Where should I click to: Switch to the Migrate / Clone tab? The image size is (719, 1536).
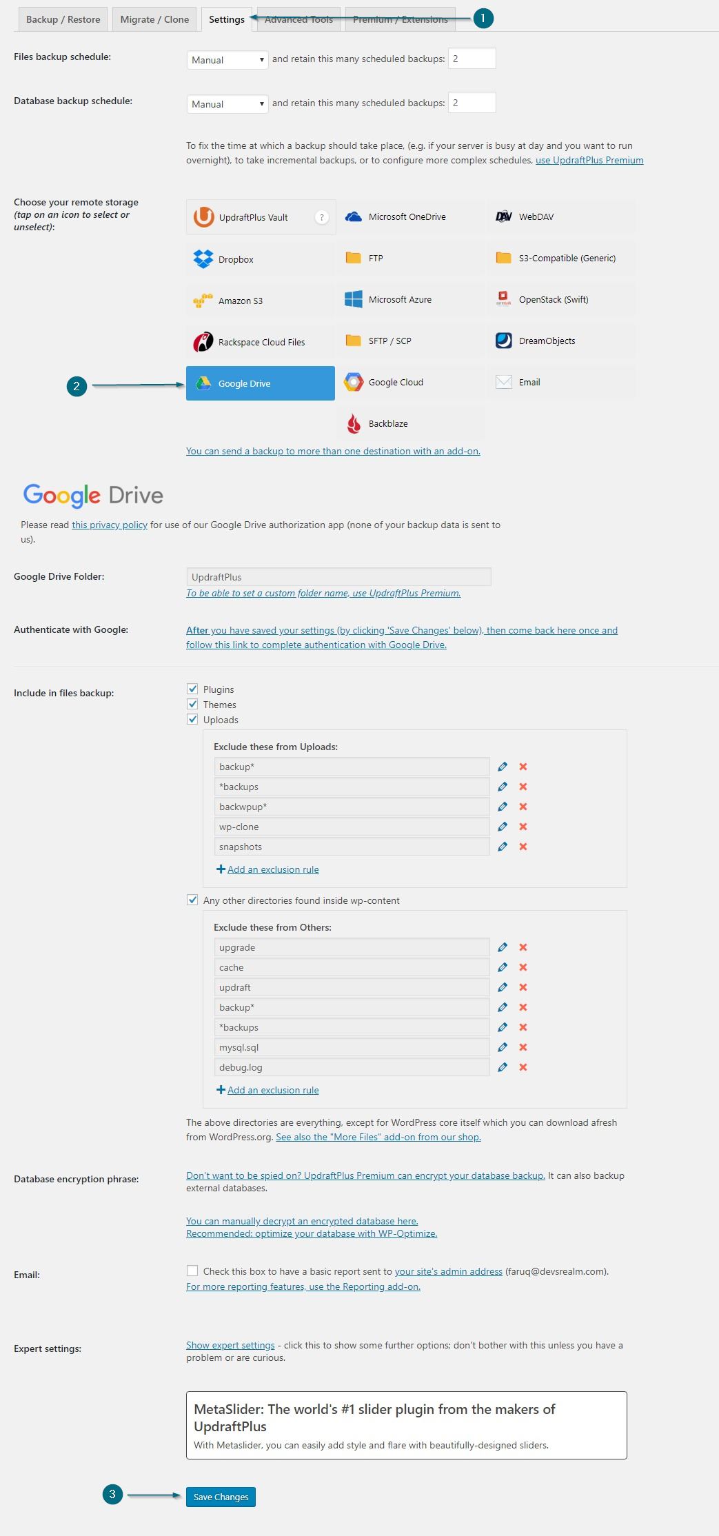pyautogui.click(x=154, y=19)
